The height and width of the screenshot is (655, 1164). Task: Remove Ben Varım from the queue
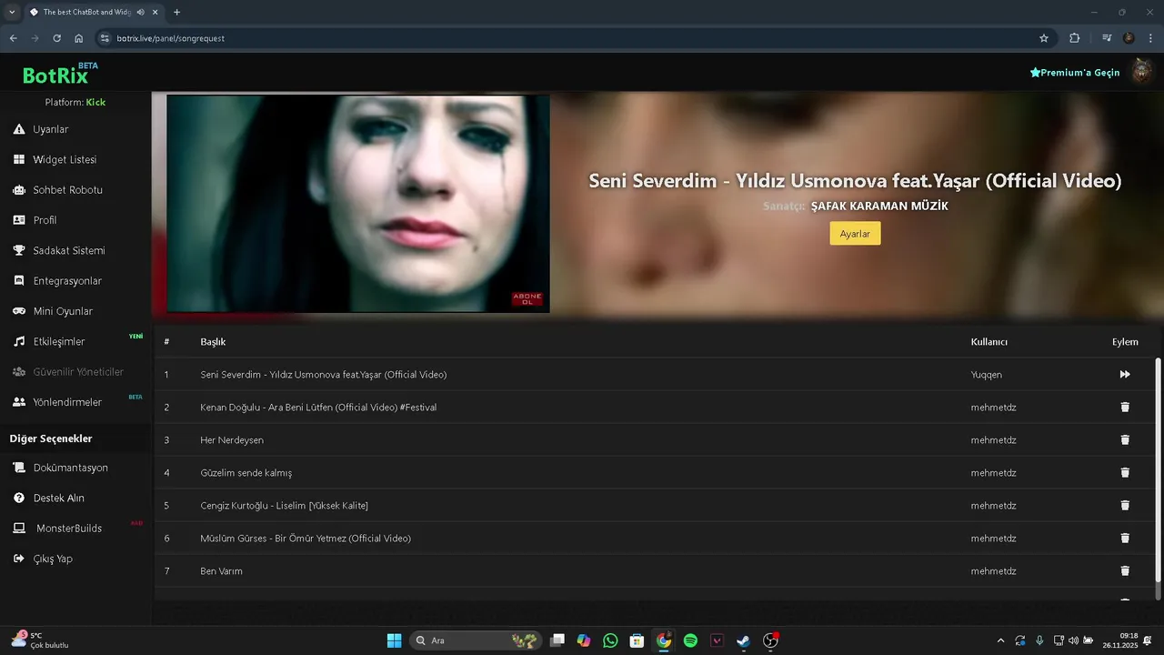click(x=1125, y=571)
